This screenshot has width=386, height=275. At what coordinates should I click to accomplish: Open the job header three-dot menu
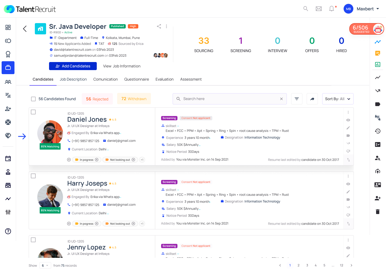click(x=166, y=26)
